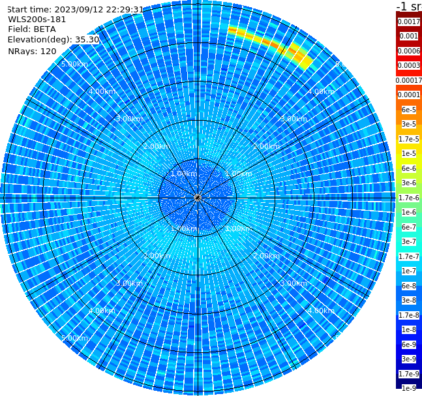Image resolution: width=422 pixels, height=396 pixels.
Task: Click the 3e-7 colorbar label
Action: (409, 241)
